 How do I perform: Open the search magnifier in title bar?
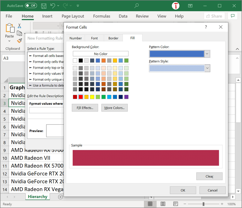tap(136, 6)
